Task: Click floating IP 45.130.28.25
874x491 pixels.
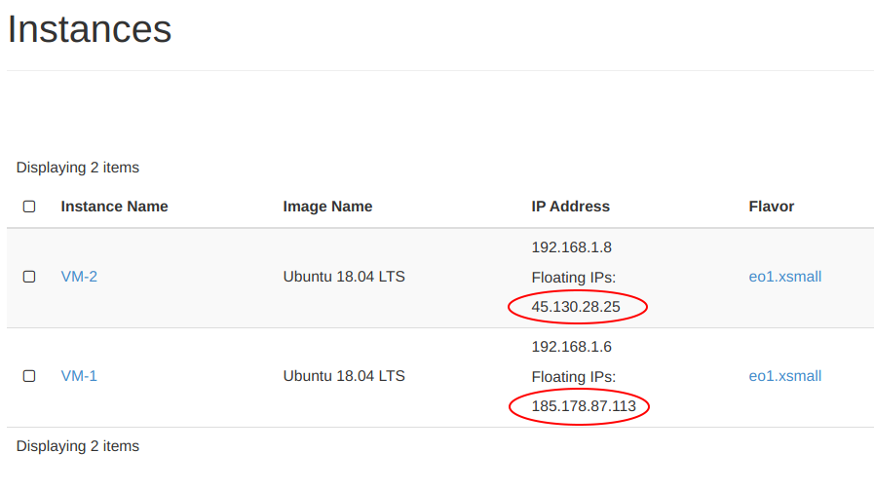Action: click(x=576, y=307)
